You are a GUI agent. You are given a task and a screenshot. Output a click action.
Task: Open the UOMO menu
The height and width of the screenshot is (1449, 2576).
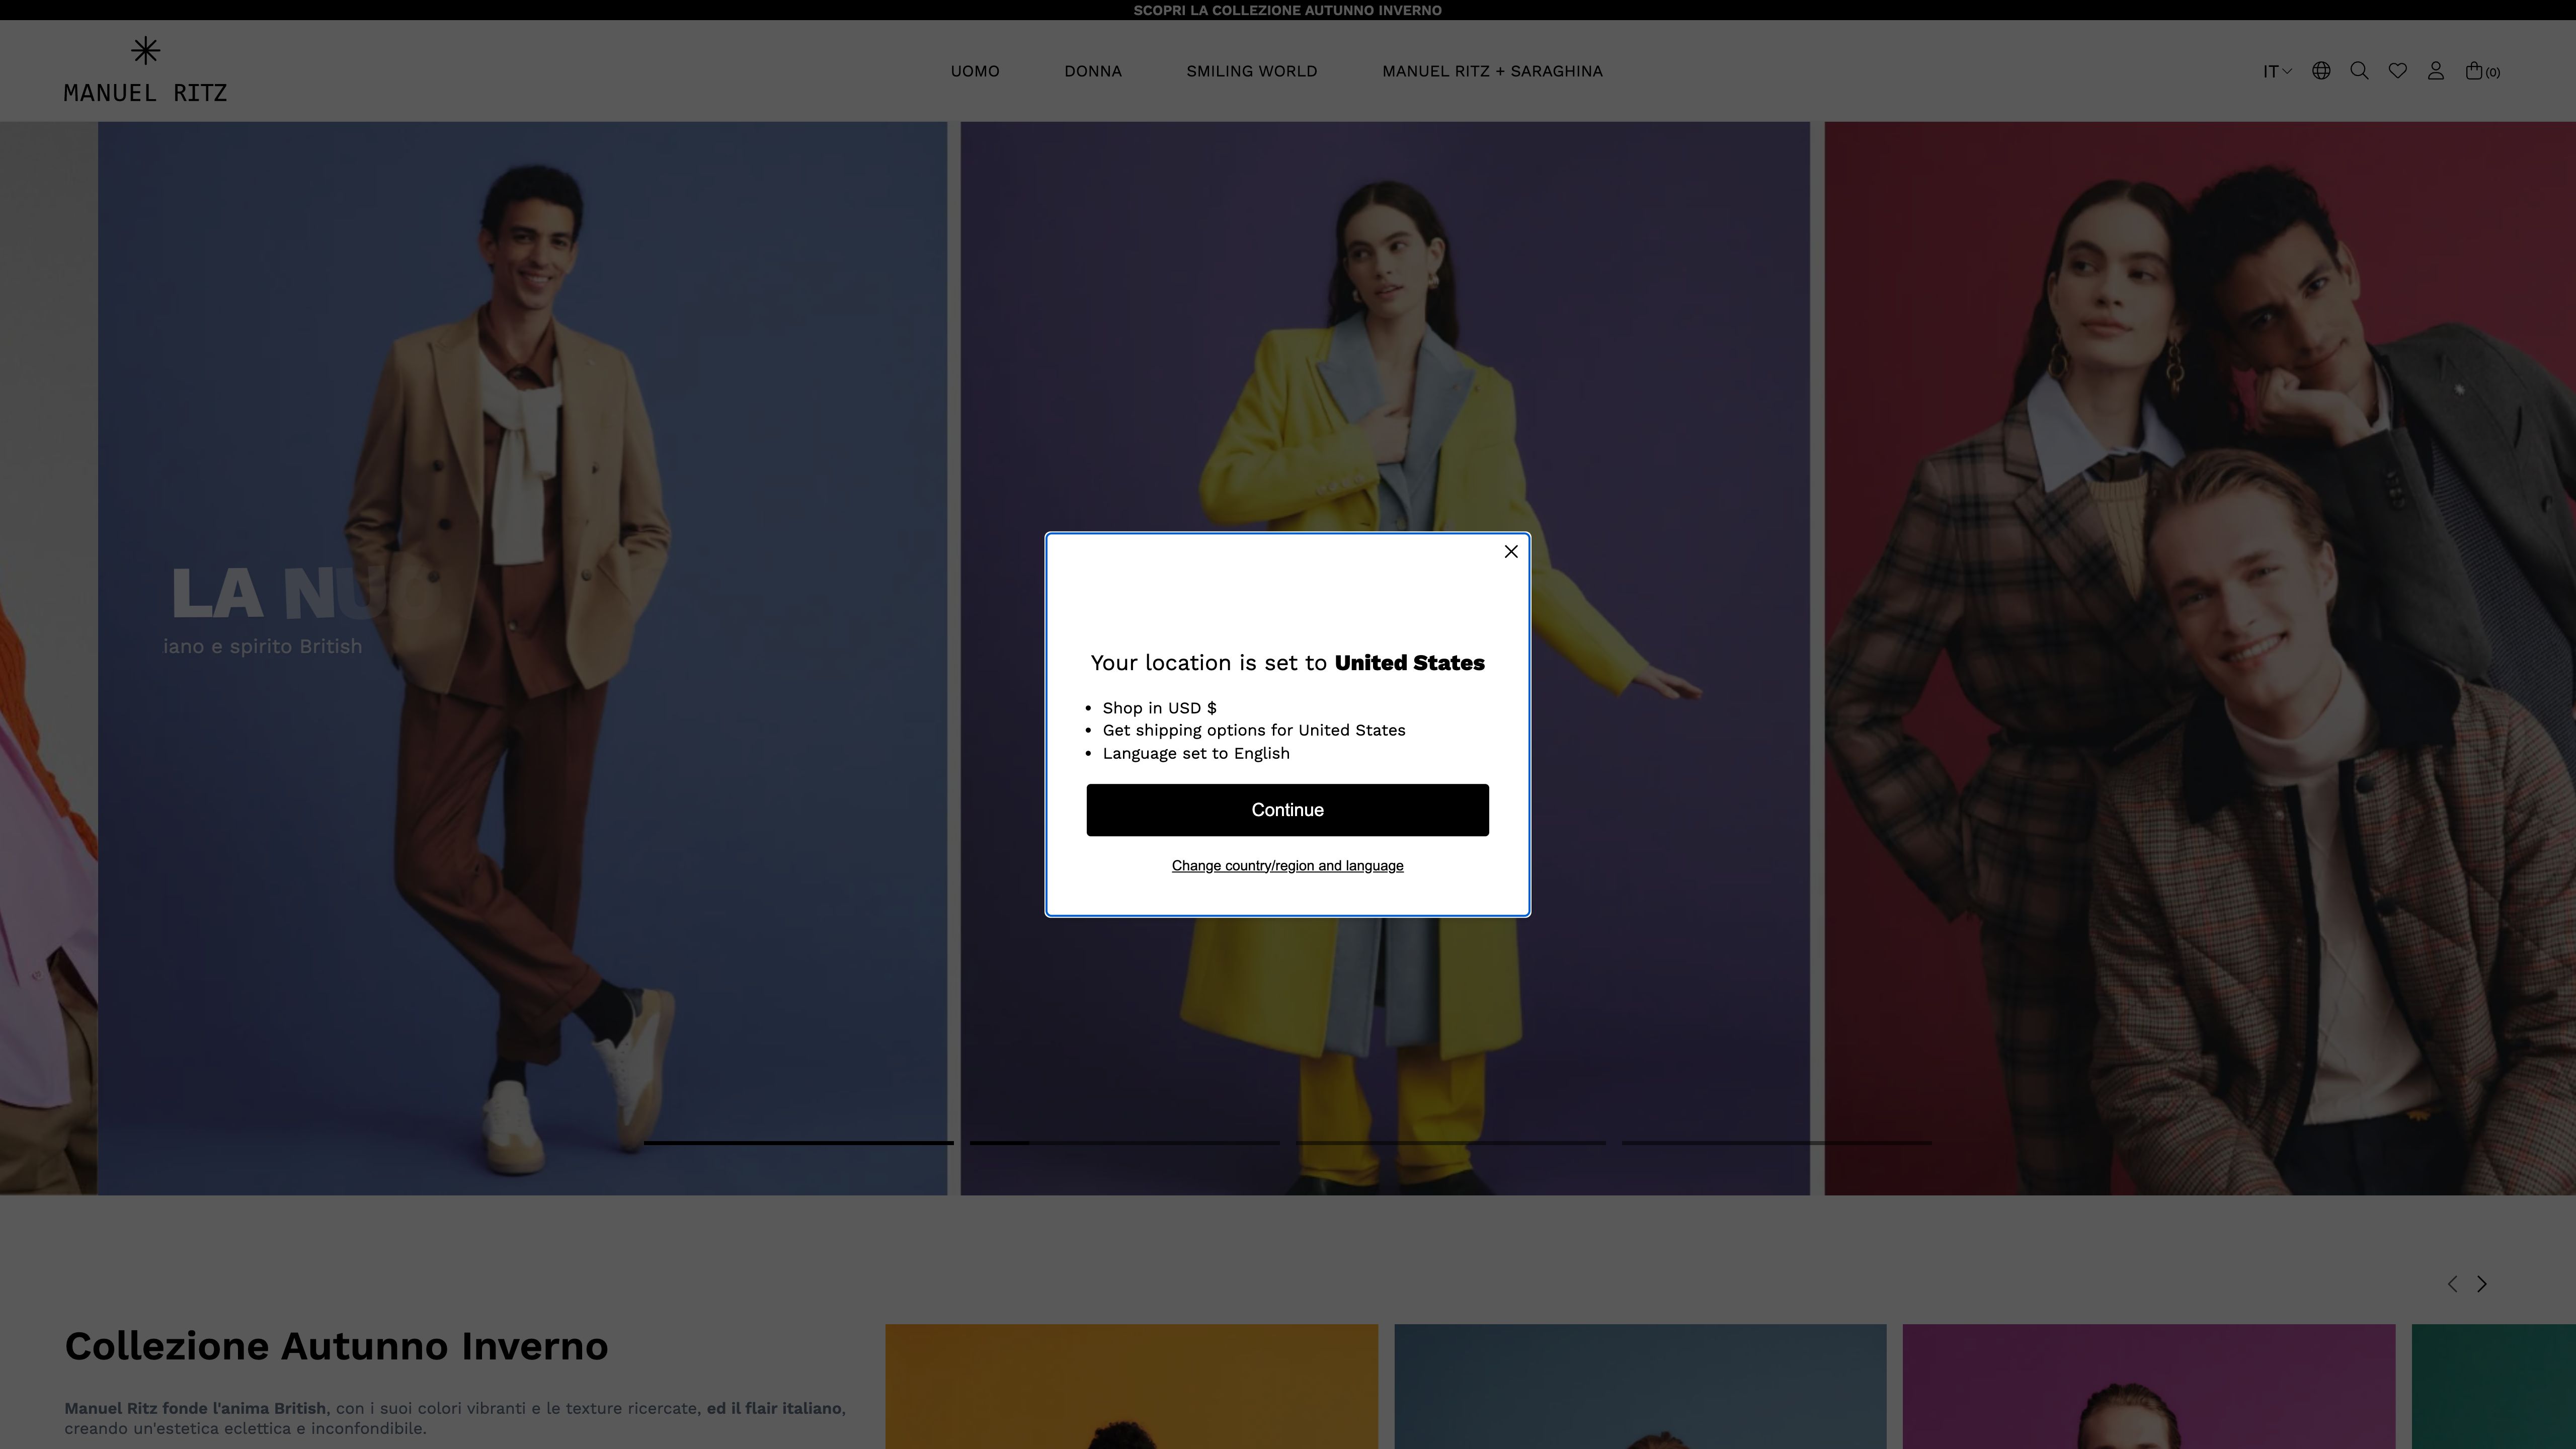point(974,70)
